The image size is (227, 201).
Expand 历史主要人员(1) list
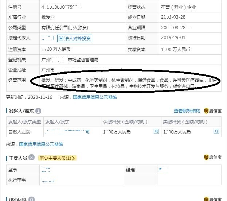(58, 158)
